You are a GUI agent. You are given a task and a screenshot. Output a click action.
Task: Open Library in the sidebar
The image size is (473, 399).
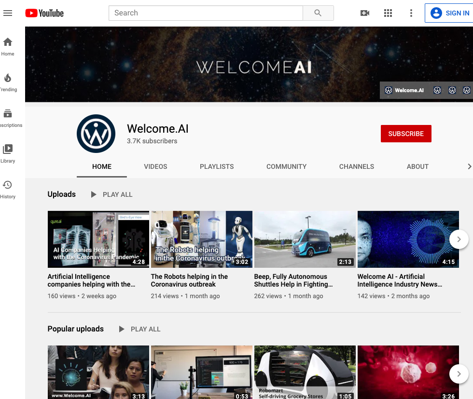[x=8, y=154]
